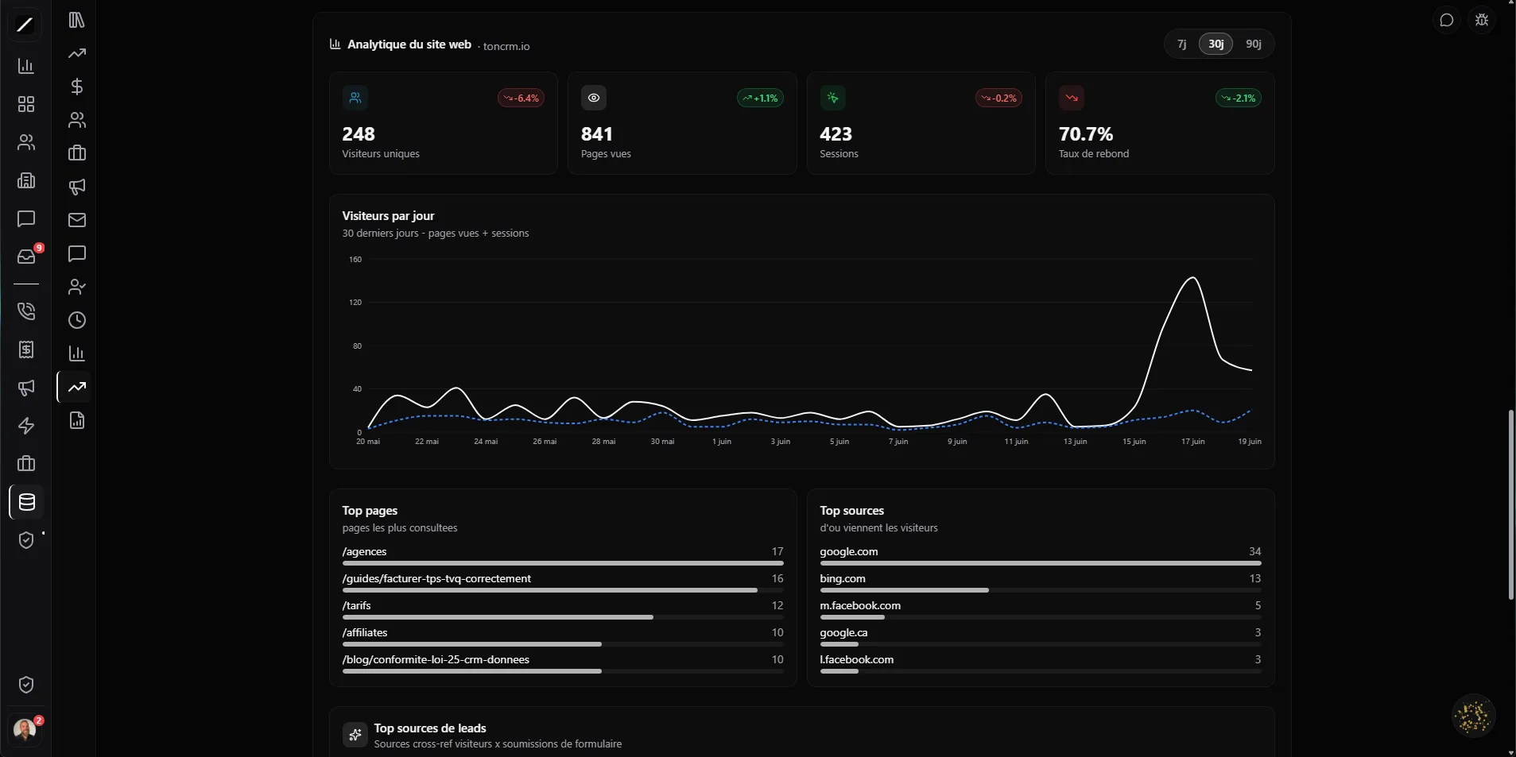Click the +1.1% change badge
This screenshot has height=757, width=1516.
760,98
